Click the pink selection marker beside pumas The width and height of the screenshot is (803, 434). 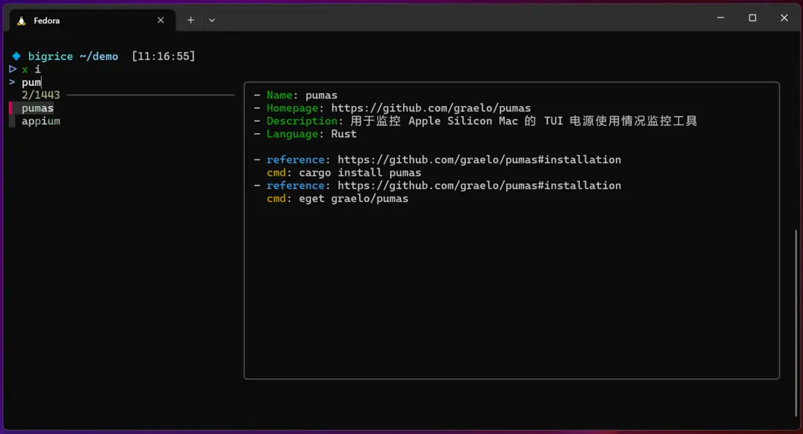click(x=11, y=108)
